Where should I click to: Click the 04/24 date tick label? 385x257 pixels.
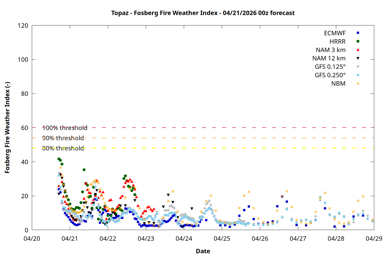tap(184, 239)
